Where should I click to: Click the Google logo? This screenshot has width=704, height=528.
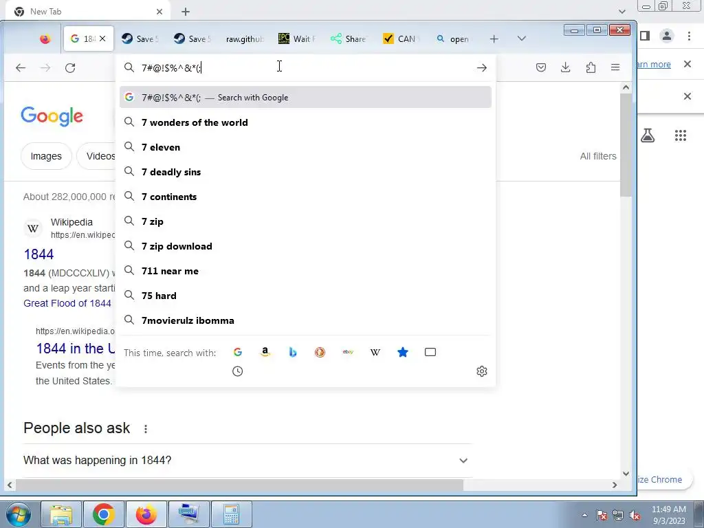tap(52, 116)
